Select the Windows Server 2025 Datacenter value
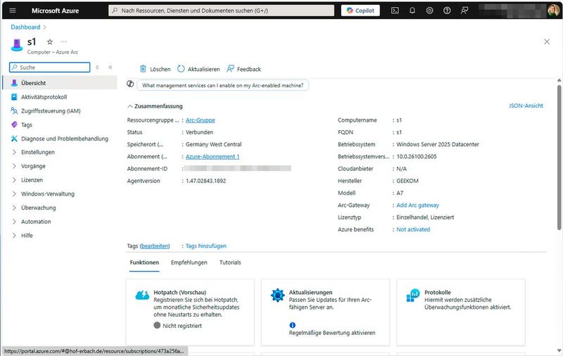Image resolution: width=563 pixels, height=356 pixels. 438,144
